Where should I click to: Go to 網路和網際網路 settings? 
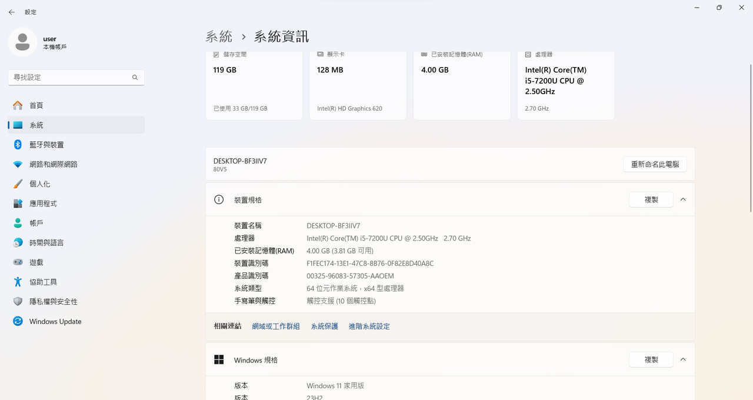click(x=76, y=164)
